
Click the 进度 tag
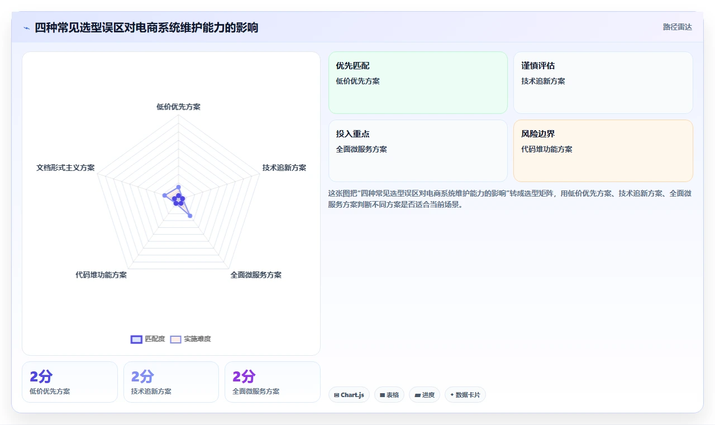[425, 395]
